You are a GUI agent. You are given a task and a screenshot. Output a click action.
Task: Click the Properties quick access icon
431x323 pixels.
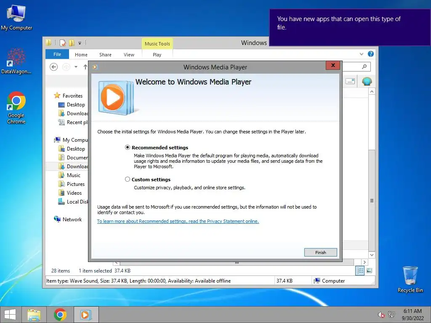tap(63, 42)
